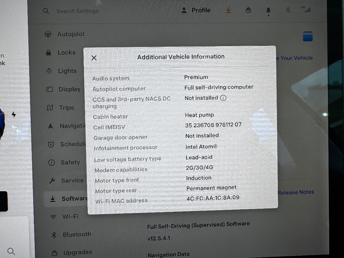
Task: Open the notifications bell icon
Action: click(268, 11)
